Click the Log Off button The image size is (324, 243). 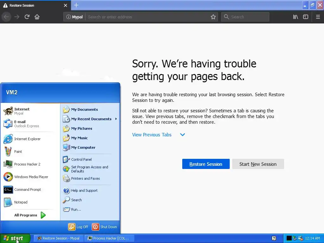pos(78,227)
